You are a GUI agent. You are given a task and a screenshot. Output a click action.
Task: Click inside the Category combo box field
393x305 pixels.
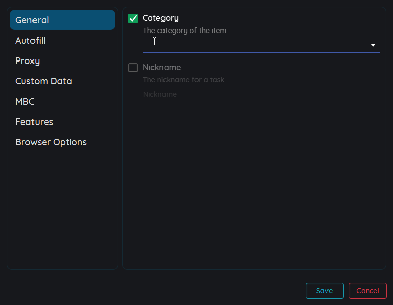click(x=261, y=45)
